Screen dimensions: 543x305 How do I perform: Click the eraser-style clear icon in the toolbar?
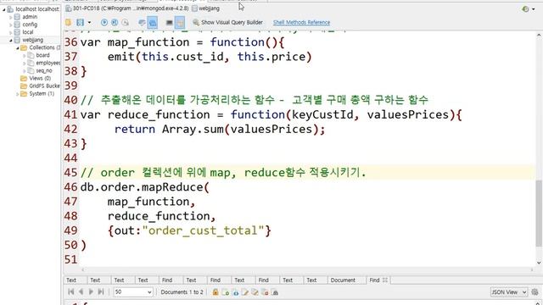(142, 23)
